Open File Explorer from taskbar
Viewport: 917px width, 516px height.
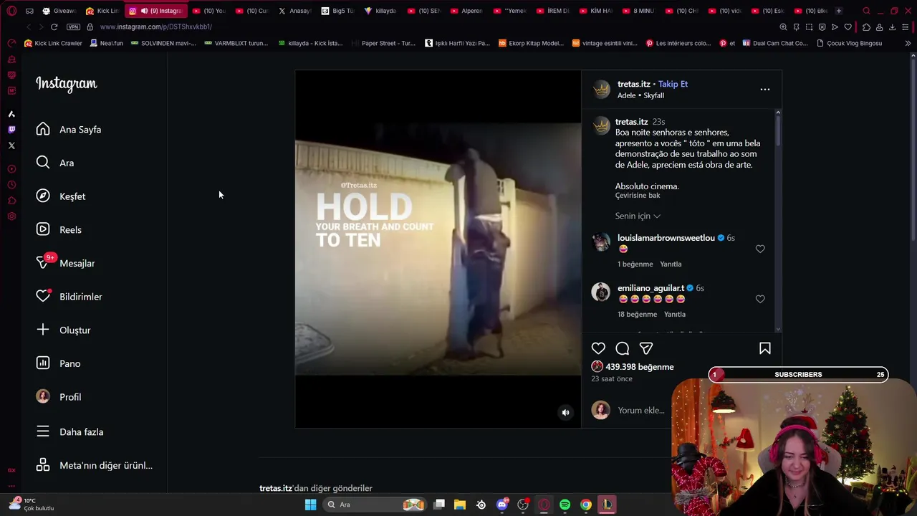click(x=460, y=505)
